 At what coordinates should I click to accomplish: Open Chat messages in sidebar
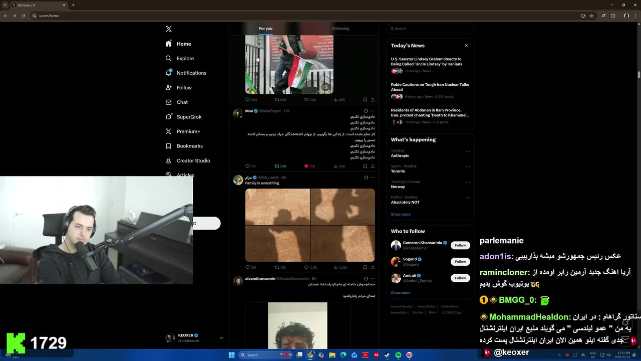click(x=176, y=102)
